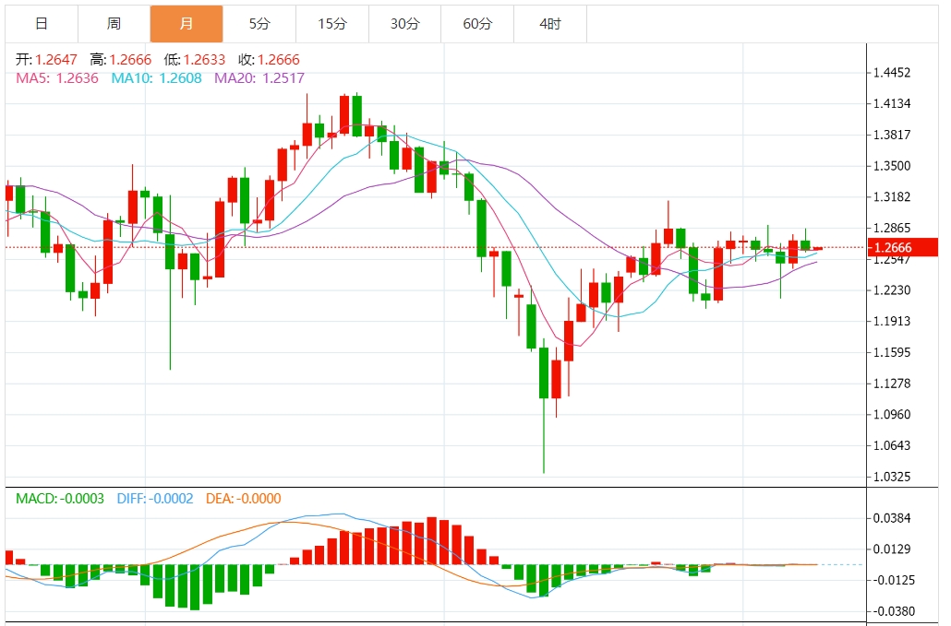Click the DIFF value label
Screen dimensions: 951x626
tap(155, 499)
